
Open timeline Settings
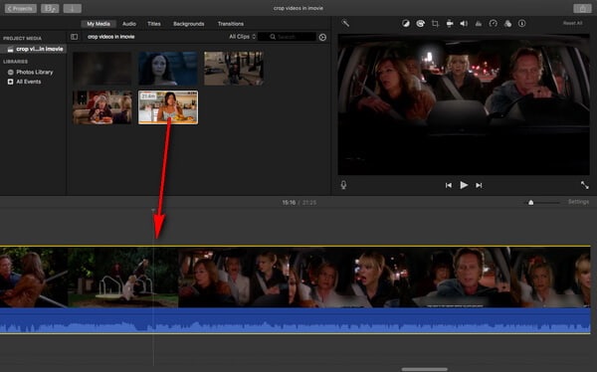(x=578, y=202)
